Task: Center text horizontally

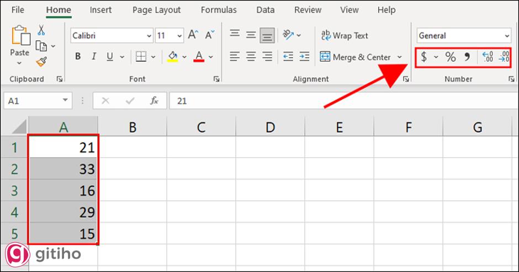Action: coord(251,57)
